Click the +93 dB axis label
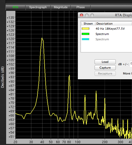The width and height of the screenshot is (132, 145). [x=11, y=77]
